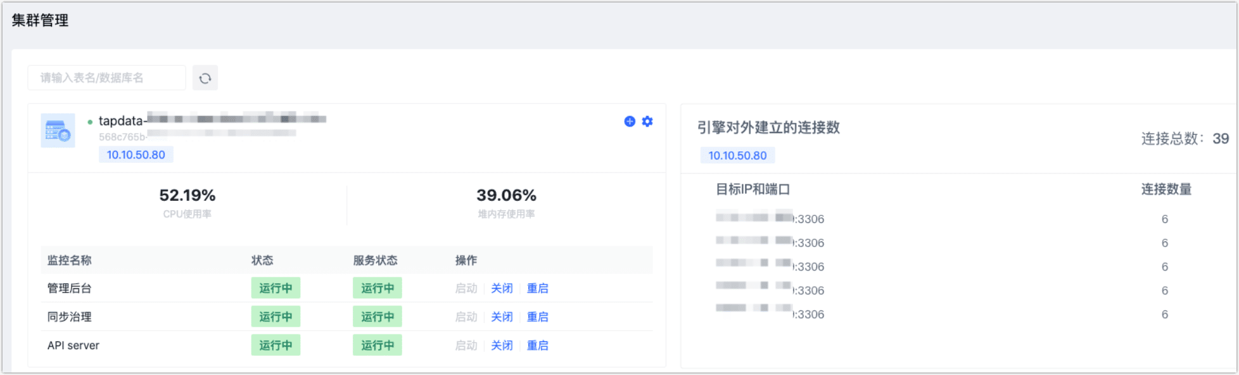
Task: Click 关闭 for API server
Action: tap(502, 345)
